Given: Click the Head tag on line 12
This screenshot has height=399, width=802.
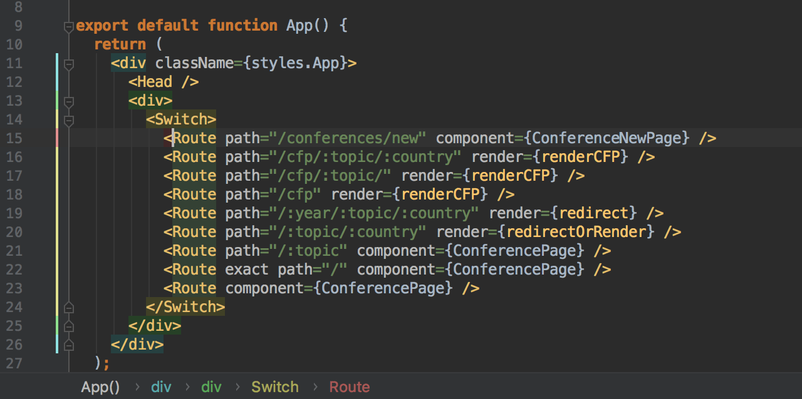Looking at the screenshot, I should click(154, 82).
